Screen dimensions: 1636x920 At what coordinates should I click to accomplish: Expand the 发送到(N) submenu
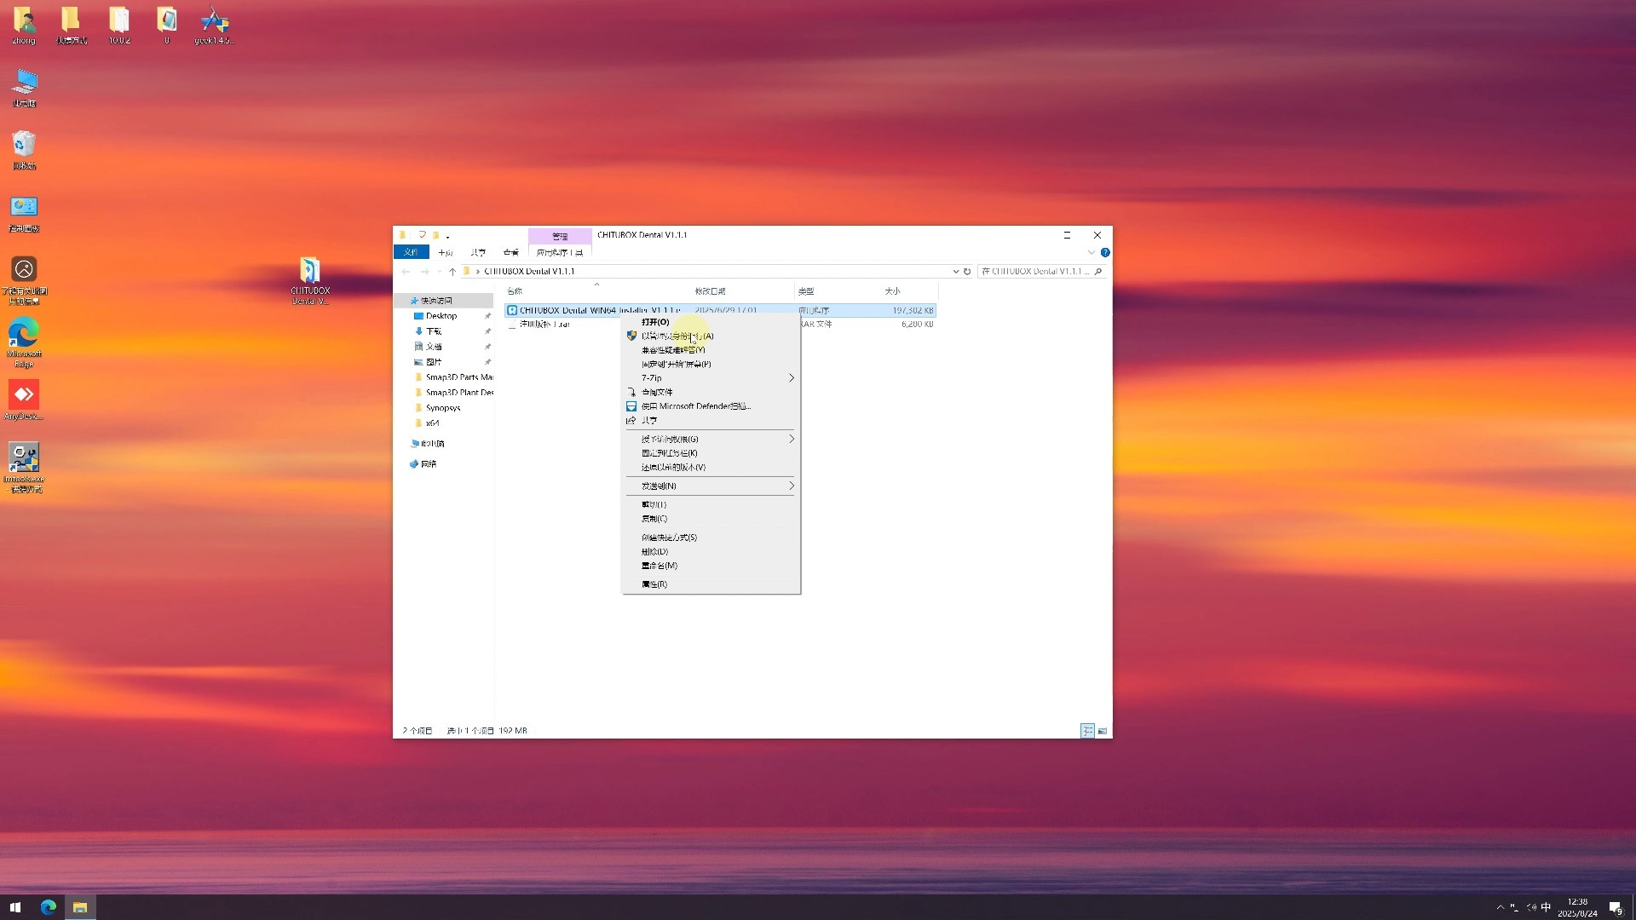[711, 486]
